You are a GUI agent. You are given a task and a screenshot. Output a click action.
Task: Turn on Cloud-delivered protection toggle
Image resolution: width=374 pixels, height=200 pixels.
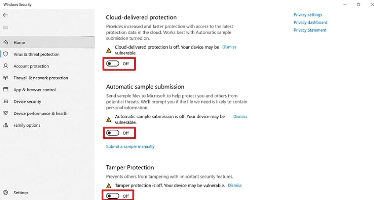pos(113,64)
